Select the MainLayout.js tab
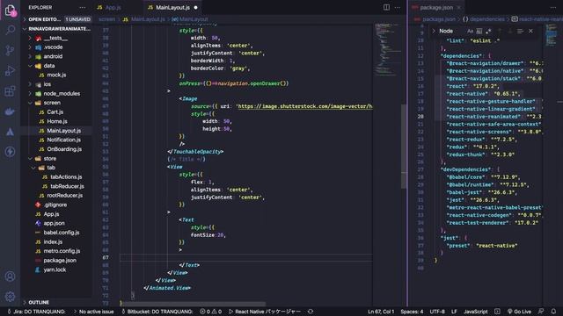Screen dimensions: 563x316 click(172, 8)
